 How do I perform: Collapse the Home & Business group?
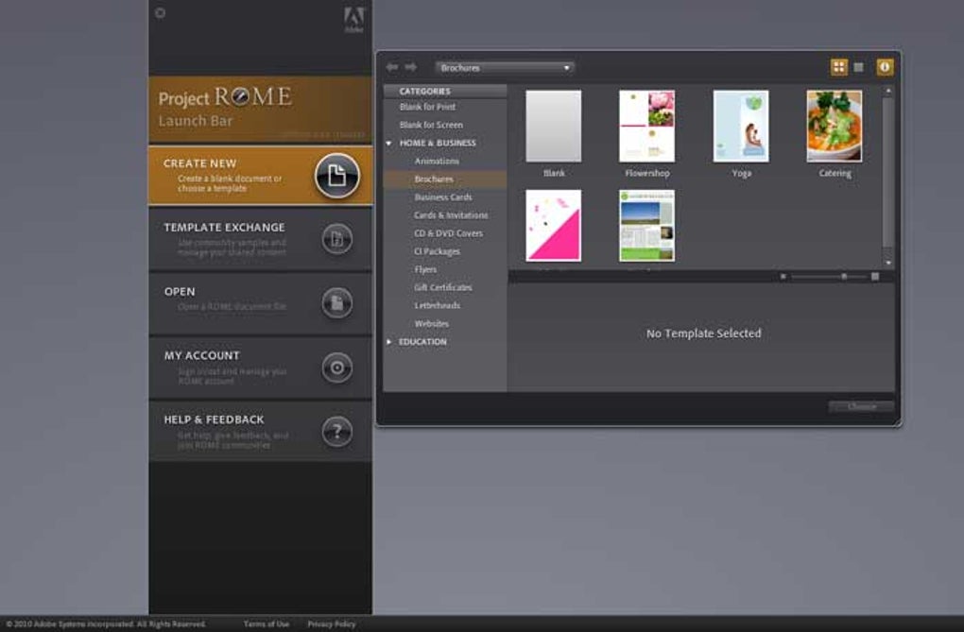388,144
